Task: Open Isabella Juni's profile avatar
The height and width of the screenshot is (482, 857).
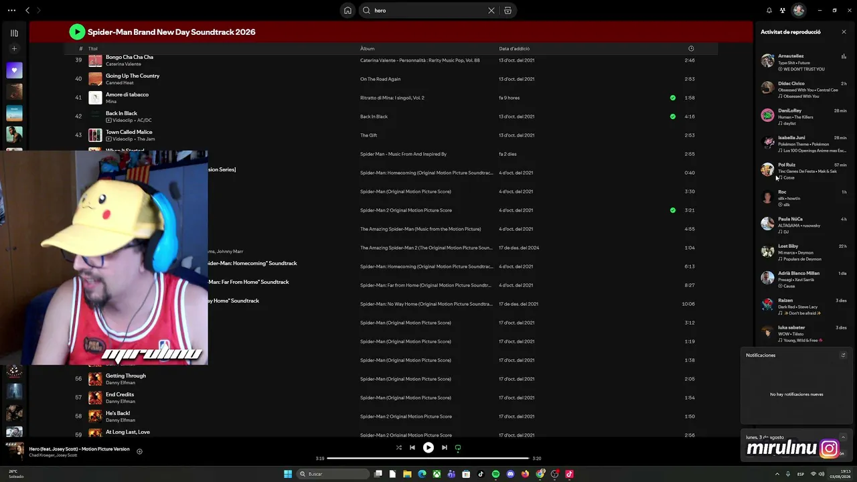Action: click(x=768, y=142)
